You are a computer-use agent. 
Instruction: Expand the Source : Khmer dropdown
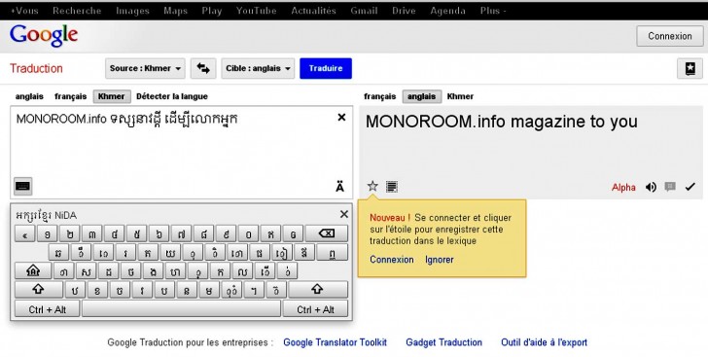[145, 69]
